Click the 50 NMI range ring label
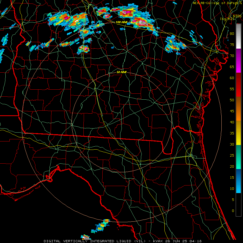This screenshot has width=243, height=243. (x=122, y=72)
